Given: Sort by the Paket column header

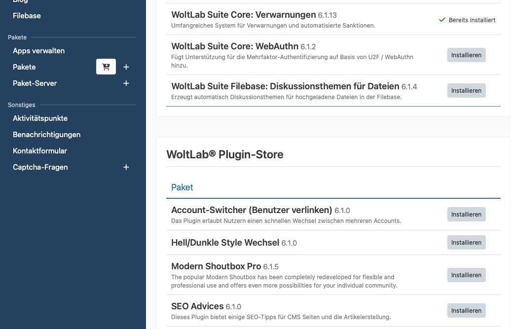Looking at the screenshot, I should point(182,187).
